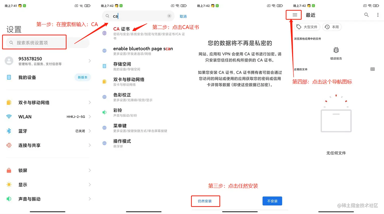Open 锁屏 row chevron
The width and height of the screenshot is (384, 214).
[90, 170]
